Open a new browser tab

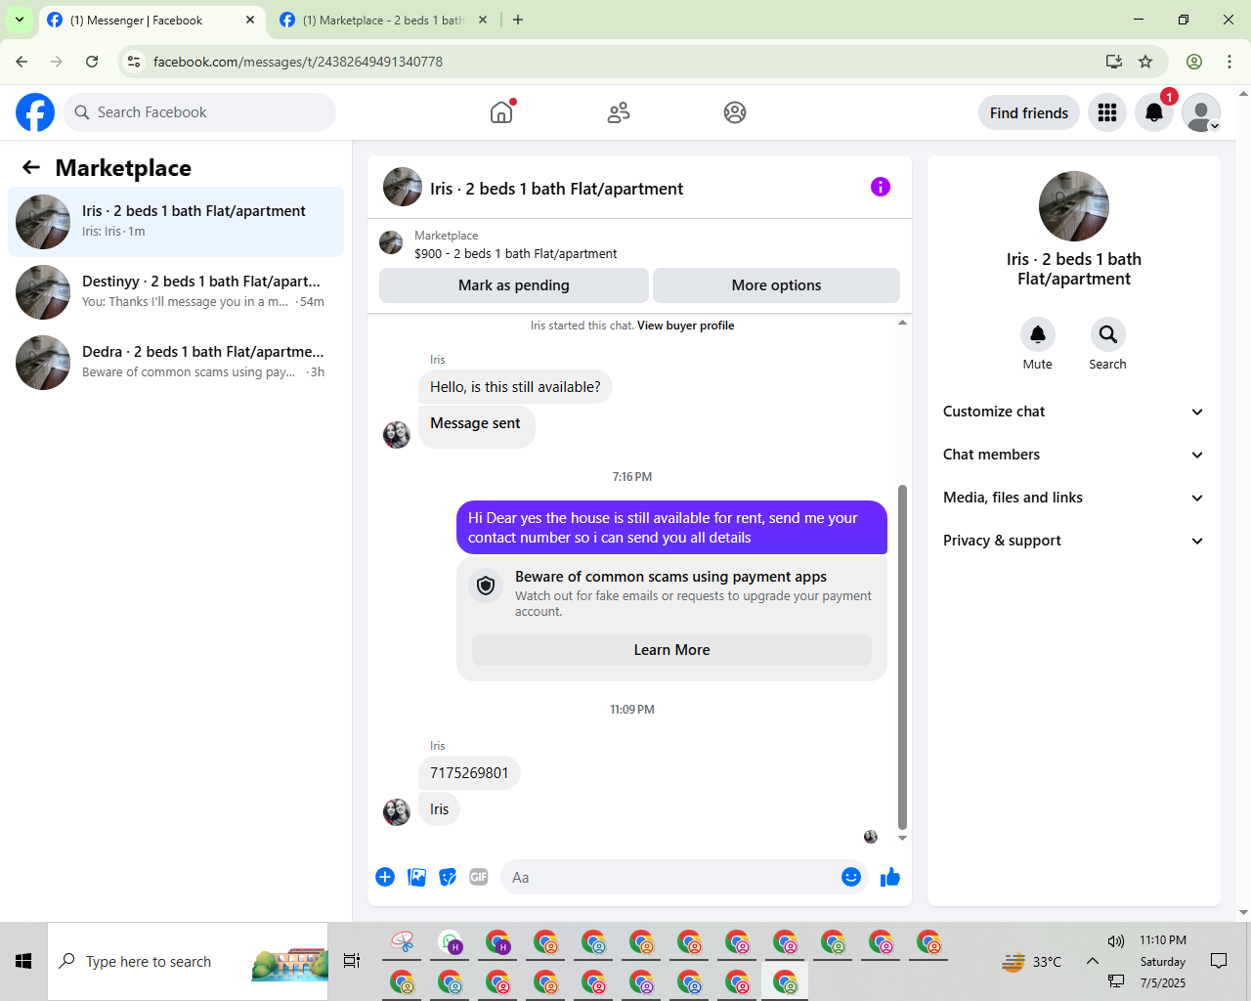click(518, 20)
